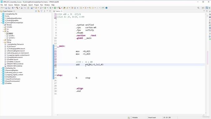The image size is (211, 119).
Task: Open the Source menu
Action: point(11,5)
